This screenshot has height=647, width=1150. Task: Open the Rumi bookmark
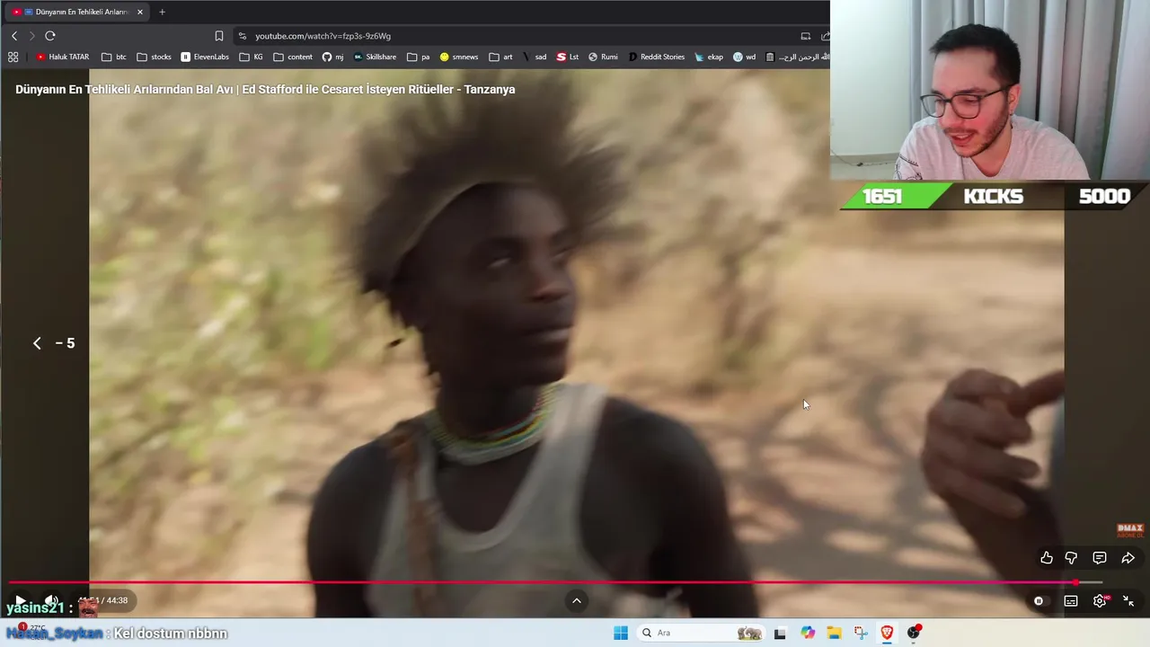pyautogui.click(x=603, y=57)
